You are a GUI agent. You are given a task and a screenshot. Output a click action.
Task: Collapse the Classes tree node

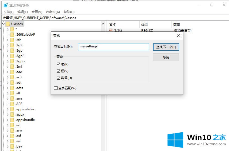coord(3,24)
